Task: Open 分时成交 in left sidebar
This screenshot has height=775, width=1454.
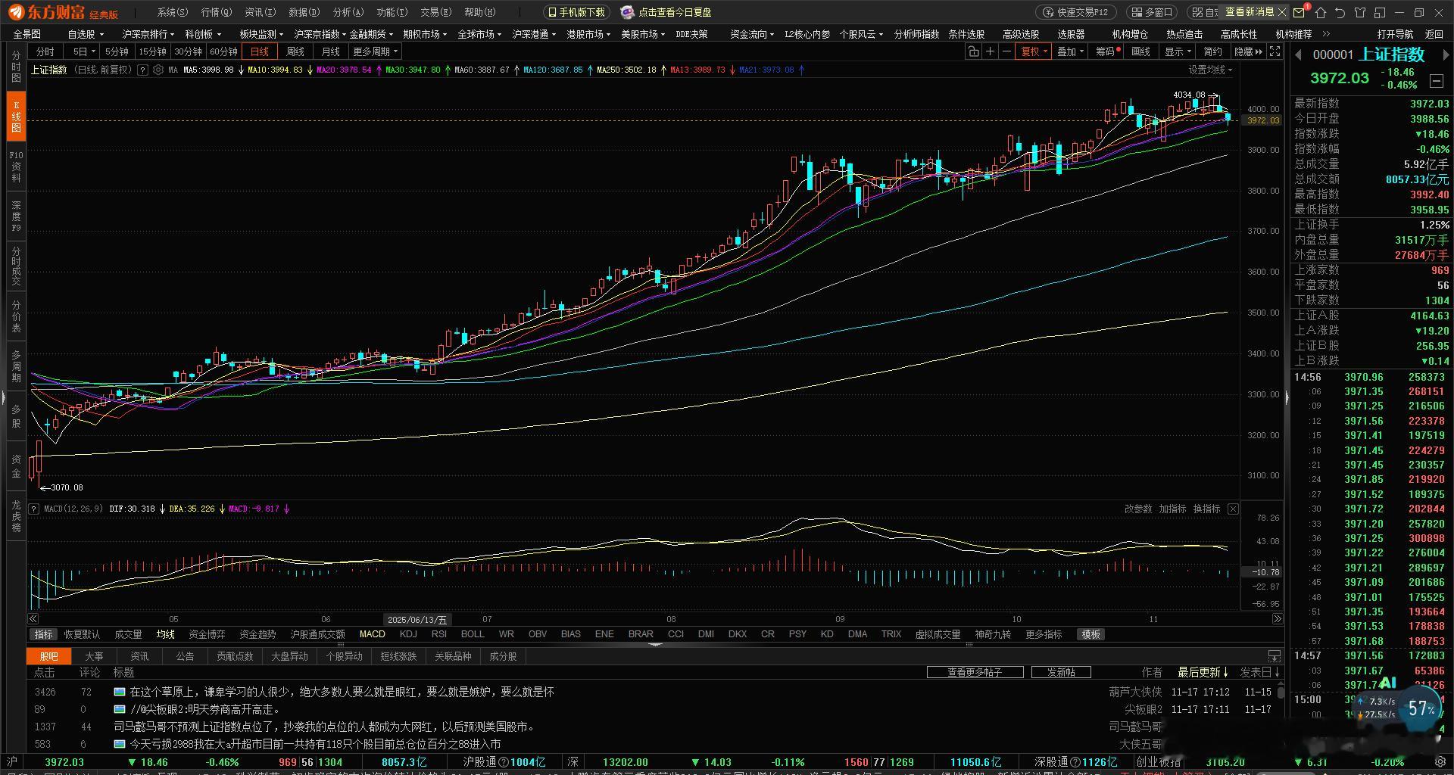Action: pyautogui.click(x=16, y=266)
